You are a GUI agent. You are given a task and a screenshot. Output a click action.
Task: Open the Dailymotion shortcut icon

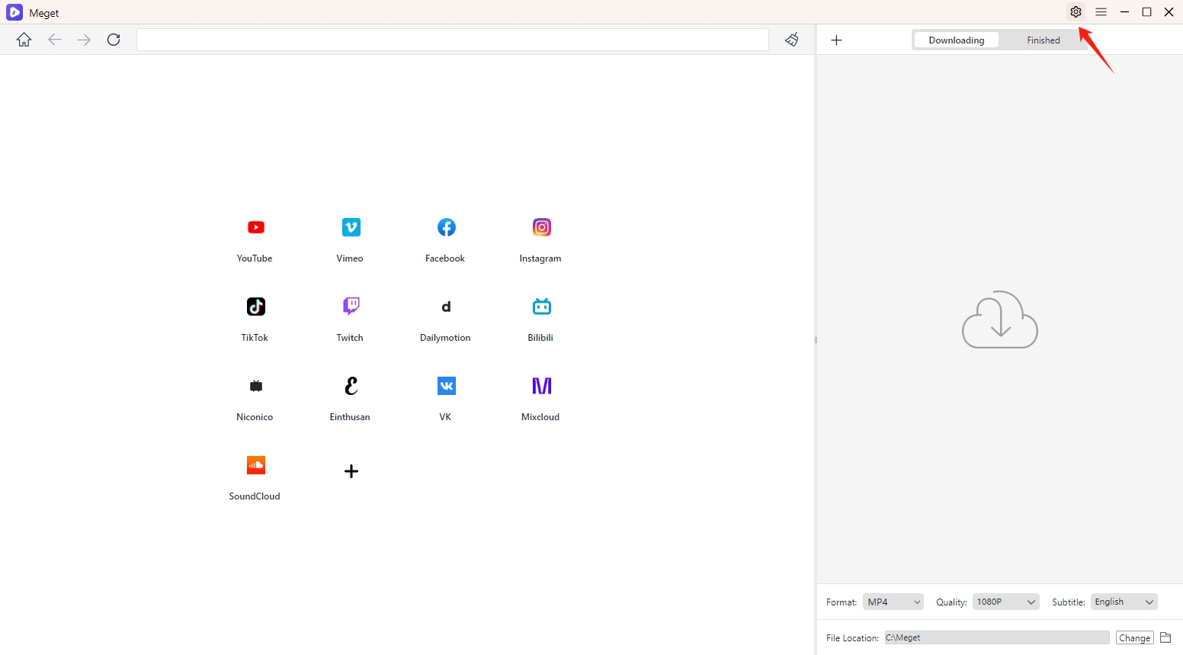(x=446, y=307)
